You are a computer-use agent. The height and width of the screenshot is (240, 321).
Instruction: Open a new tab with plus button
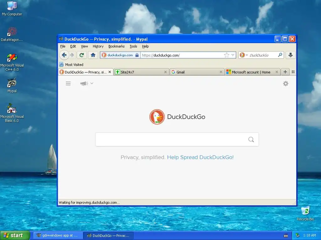click(285, 72)
